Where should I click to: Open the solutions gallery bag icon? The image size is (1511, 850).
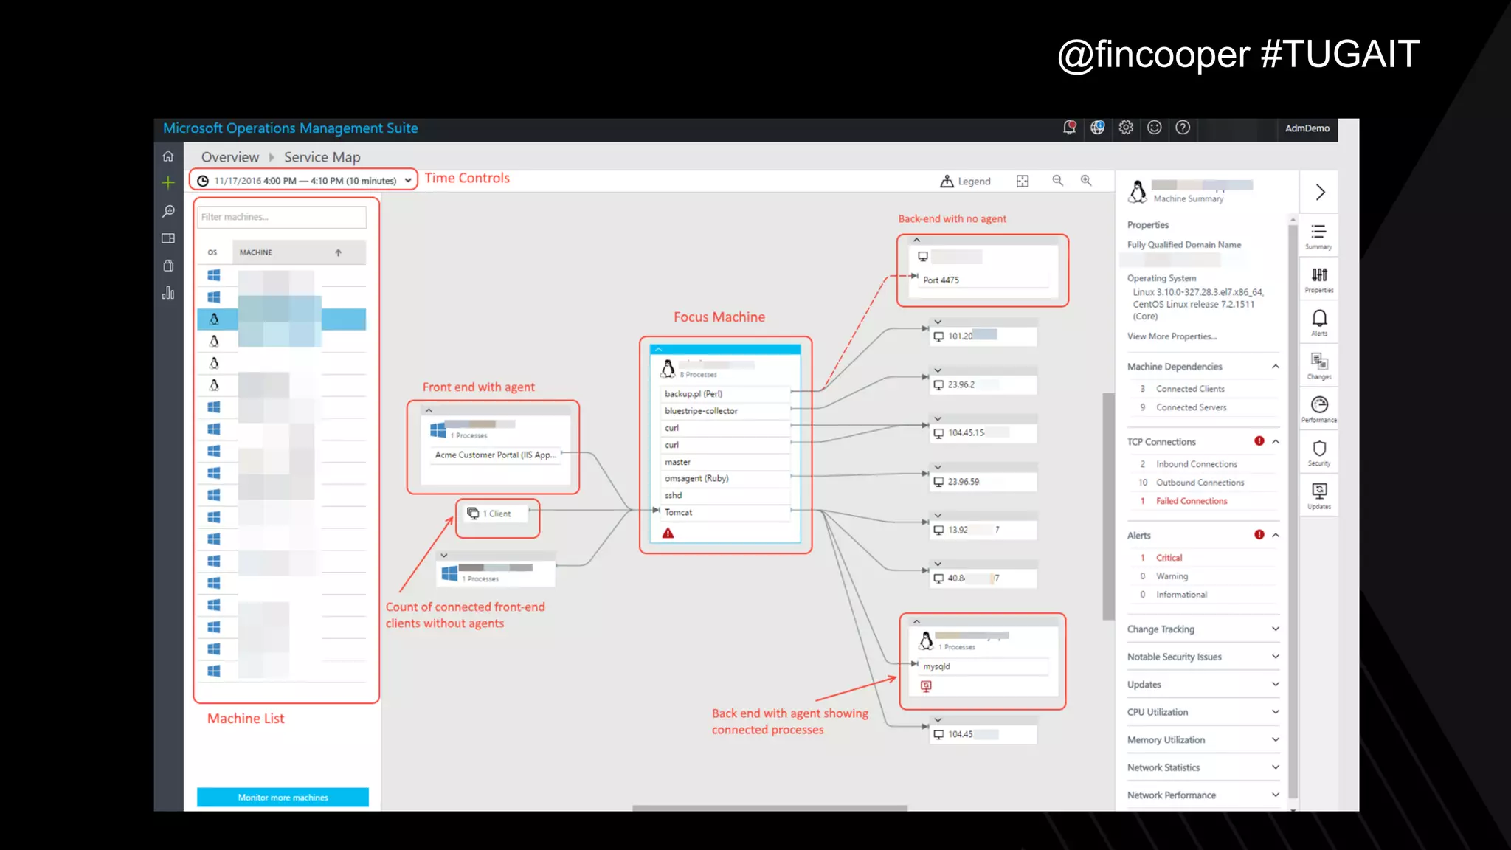168,266
